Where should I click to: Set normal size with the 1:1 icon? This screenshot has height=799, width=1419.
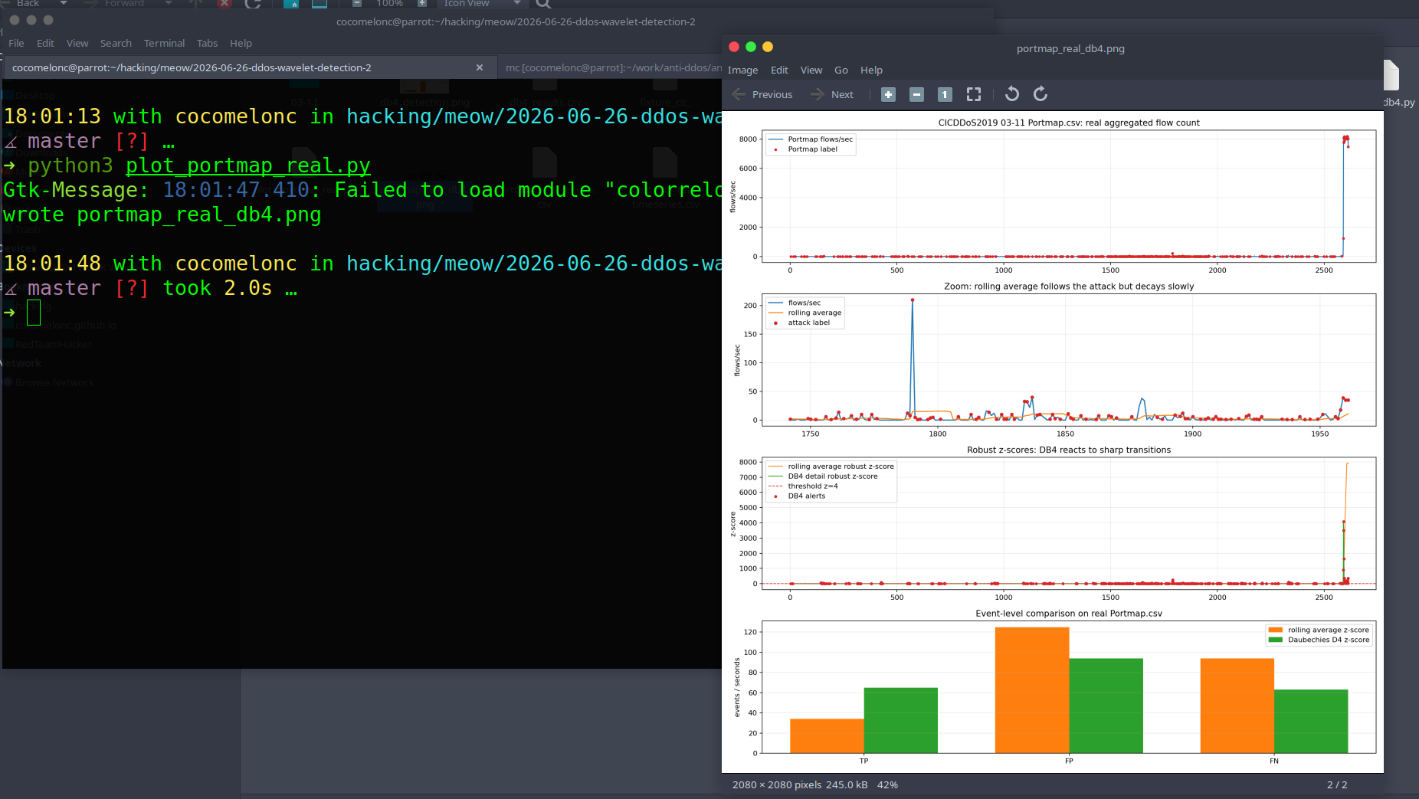tap(945, 94)
